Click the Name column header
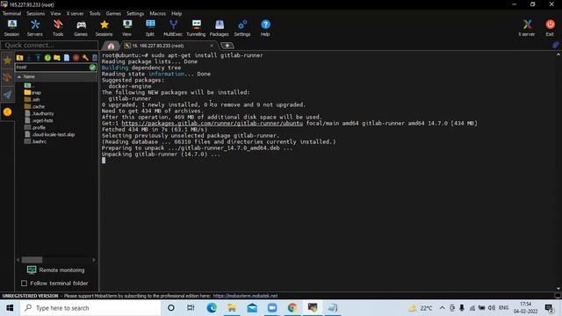This screenshot has height=316, width=562. coord(56,76)
